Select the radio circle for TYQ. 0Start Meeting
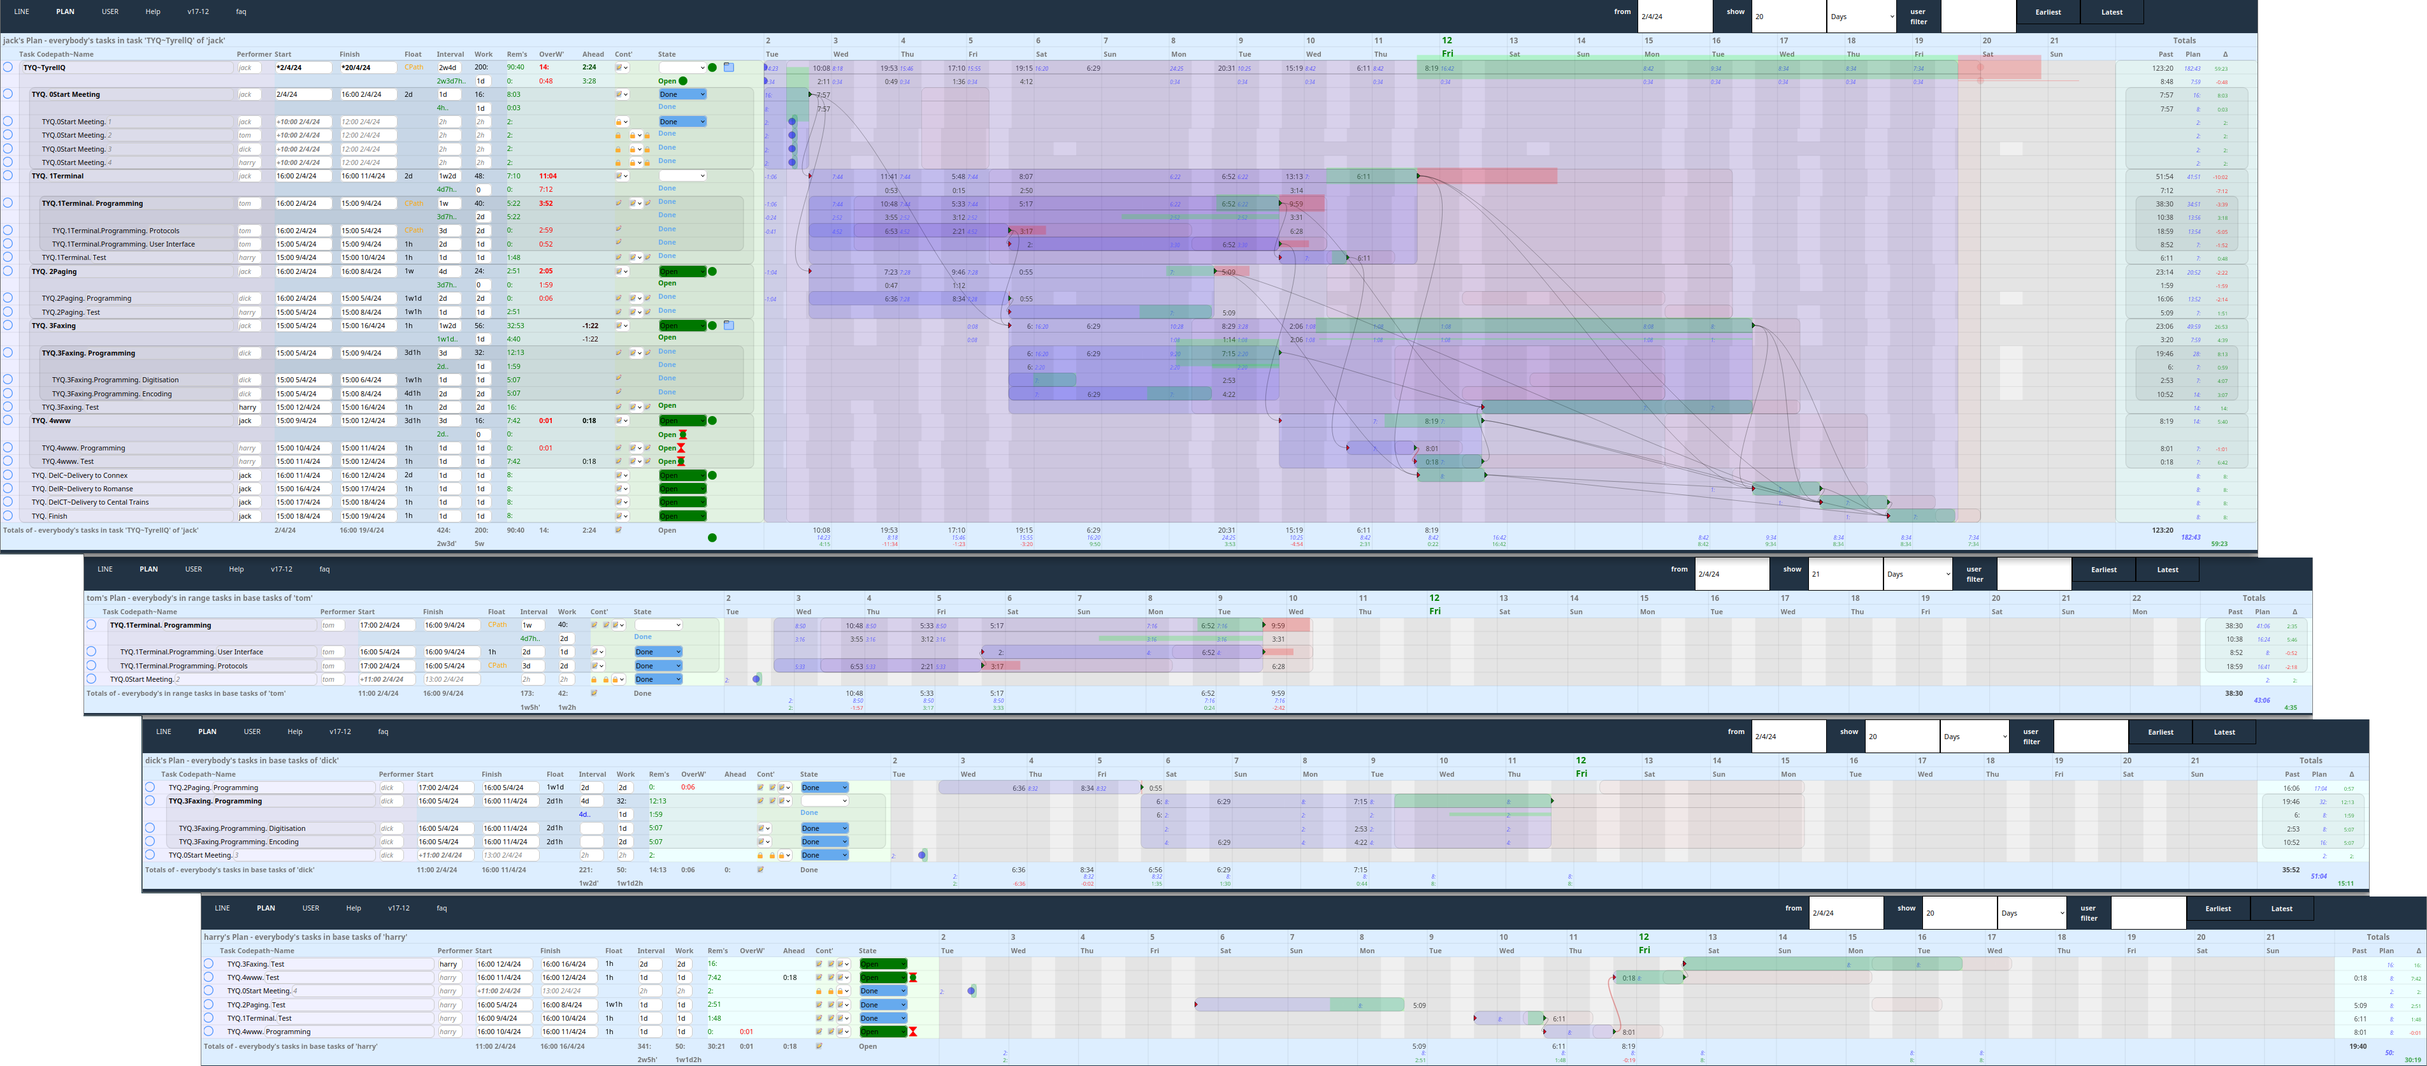This screenshot has height=1066, width=2427. (x=8, y=93)
